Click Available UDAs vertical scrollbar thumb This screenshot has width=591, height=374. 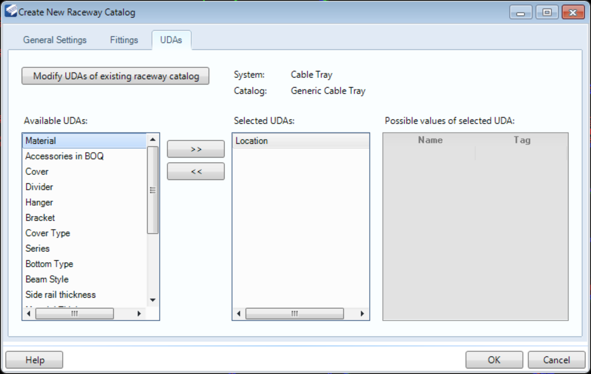153,190
